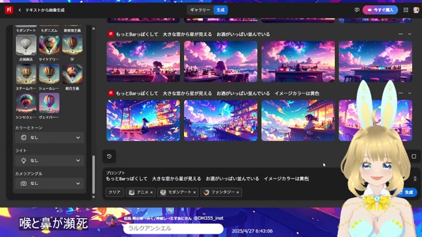
Task: Remove the アニメ style tag
Action: tap(152, 192)
